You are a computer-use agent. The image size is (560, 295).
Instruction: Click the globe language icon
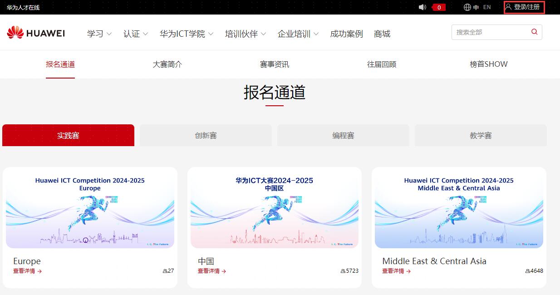click(x=467, y=7)
